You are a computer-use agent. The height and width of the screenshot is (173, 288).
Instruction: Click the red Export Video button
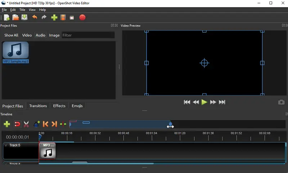click(82, 17)
